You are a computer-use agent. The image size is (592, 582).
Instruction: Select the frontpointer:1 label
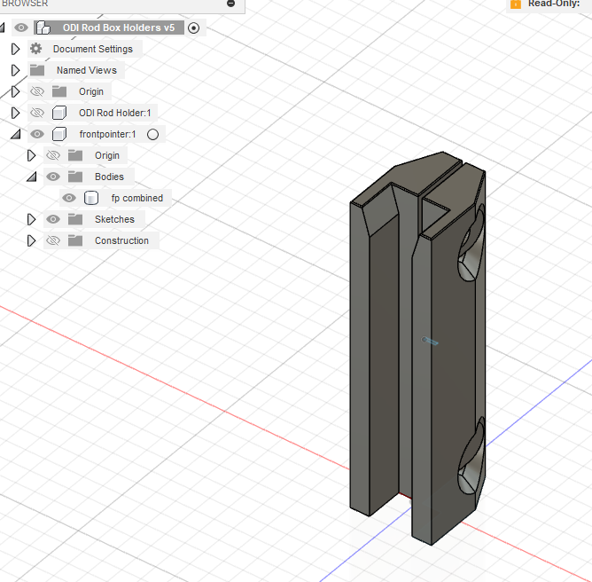pyautogui.click(x=107, y=134)
